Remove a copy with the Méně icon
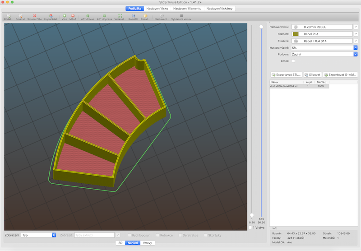 pos(73,16)
